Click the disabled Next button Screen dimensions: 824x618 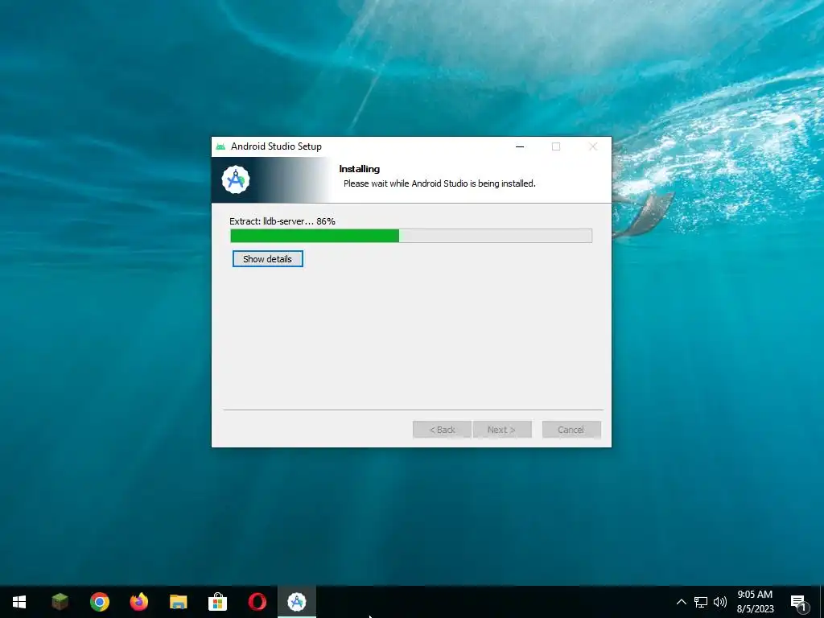502,430
